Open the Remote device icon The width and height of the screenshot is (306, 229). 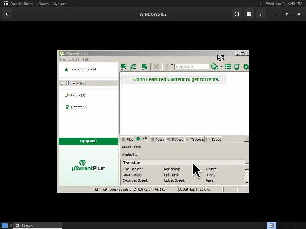pyautogui.click(x=237, y=67)
